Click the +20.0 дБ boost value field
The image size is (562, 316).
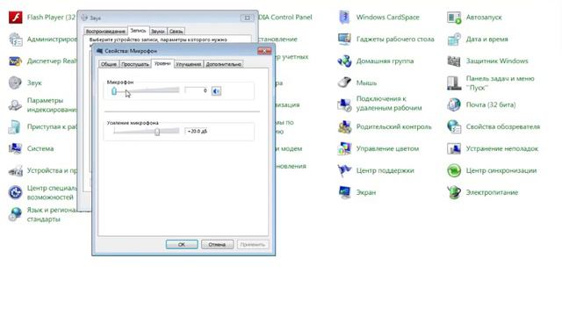(x=197, y=131)
